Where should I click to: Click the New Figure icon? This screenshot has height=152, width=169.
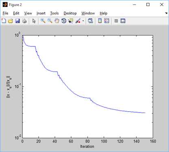click(4, 21)
